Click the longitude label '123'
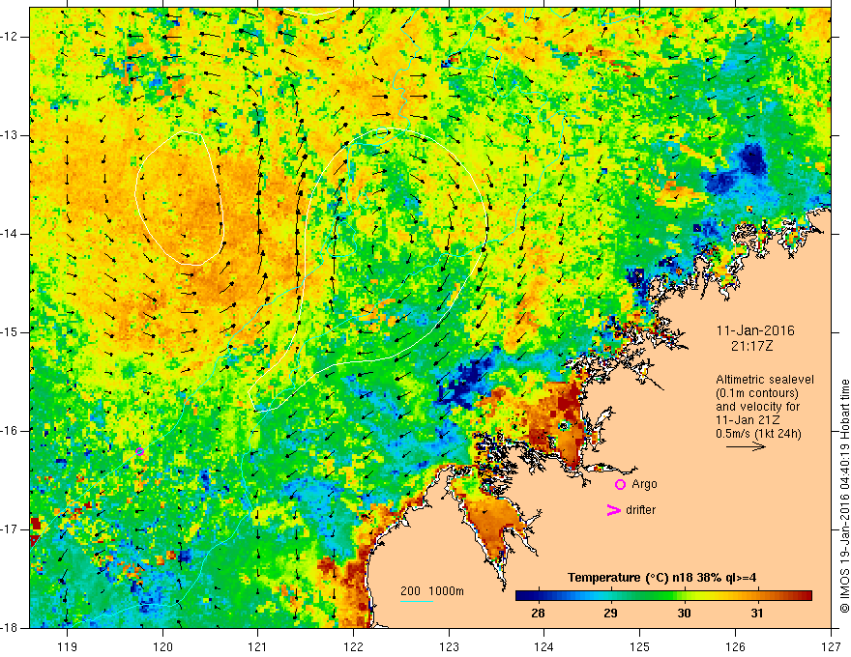The height and width of the screenshot is (657, 851). 449,646
